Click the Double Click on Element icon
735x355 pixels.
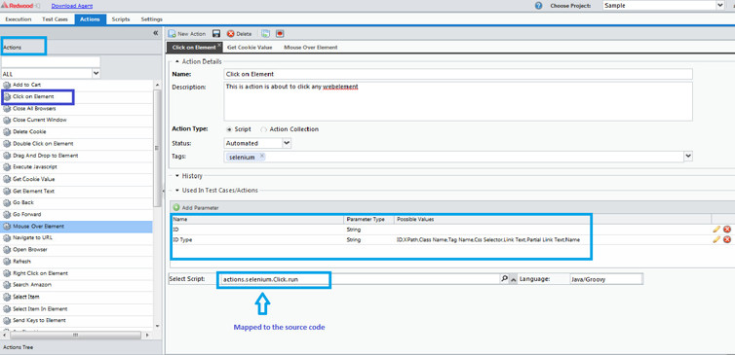coord(7,144)
